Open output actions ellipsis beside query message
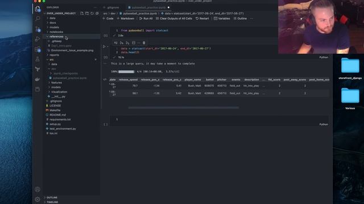Viewport: 364px width, 204px height. click(105, 63)
